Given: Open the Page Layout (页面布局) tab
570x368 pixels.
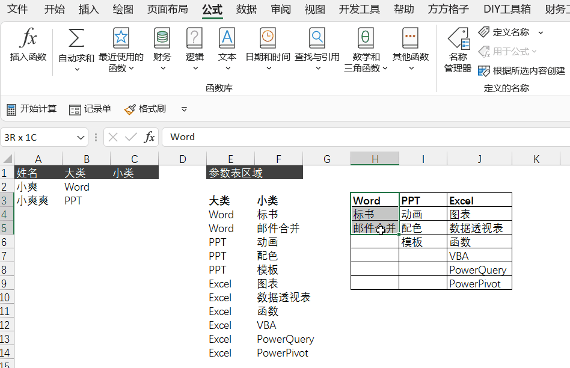Looking at the screenshot, I should click(168, 9).
